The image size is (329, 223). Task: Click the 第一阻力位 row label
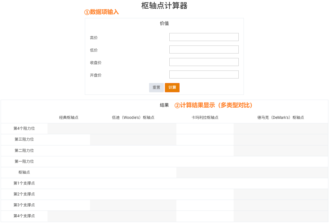tap(24, 161)
